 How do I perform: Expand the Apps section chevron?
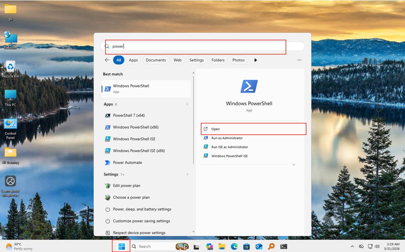[x=187, y=104]
